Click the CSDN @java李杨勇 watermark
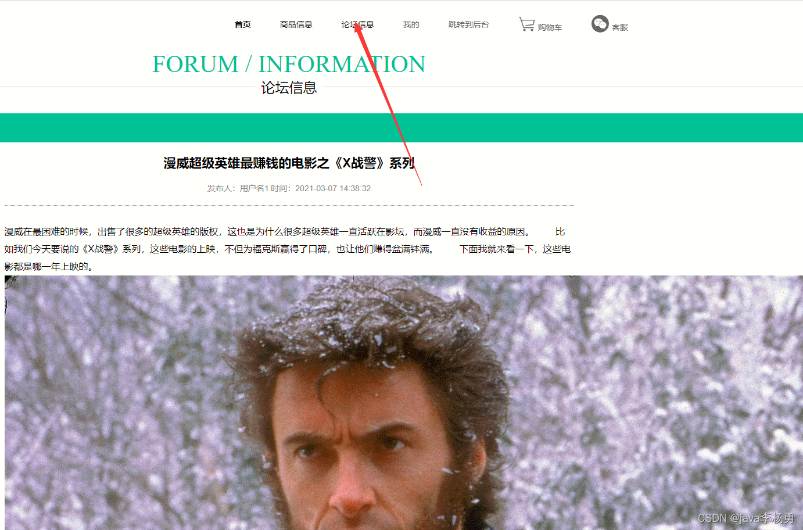The width and height of the screenshot is (803, 530). [746, 518]
